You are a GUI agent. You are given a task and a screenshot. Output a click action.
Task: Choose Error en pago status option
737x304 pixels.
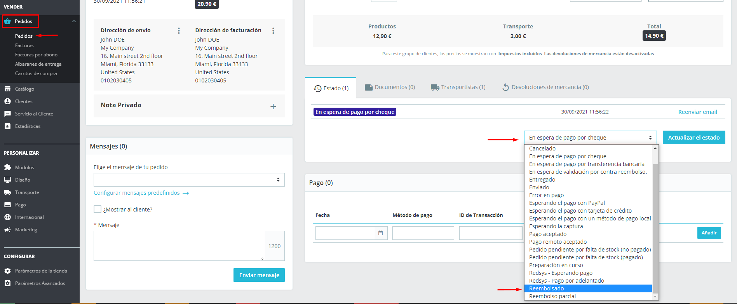coord(588,195)
